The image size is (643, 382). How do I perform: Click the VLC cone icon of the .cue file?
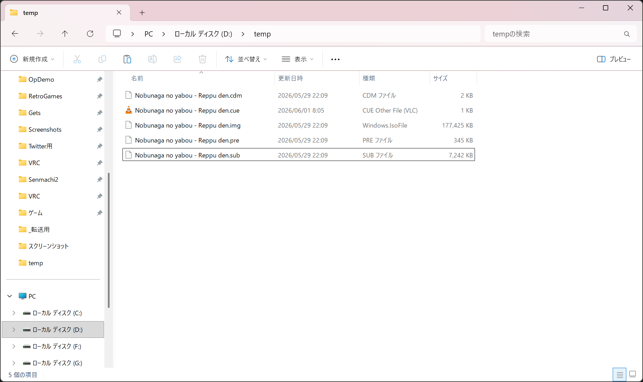[128, 110]
